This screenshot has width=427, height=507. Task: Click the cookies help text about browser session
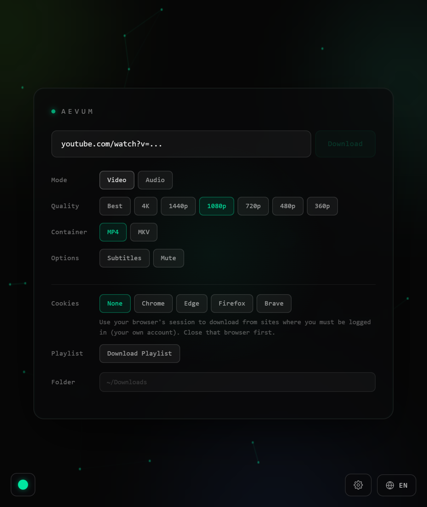point(235,327)
